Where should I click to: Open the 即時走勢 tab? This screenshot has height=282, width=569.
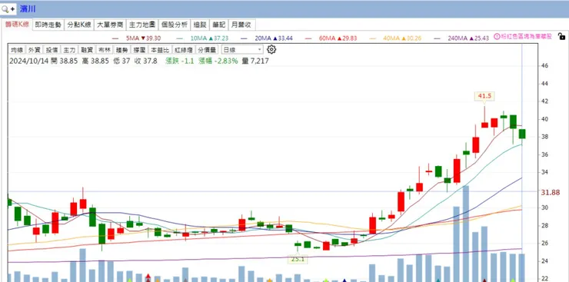click(x=48, y=25)
